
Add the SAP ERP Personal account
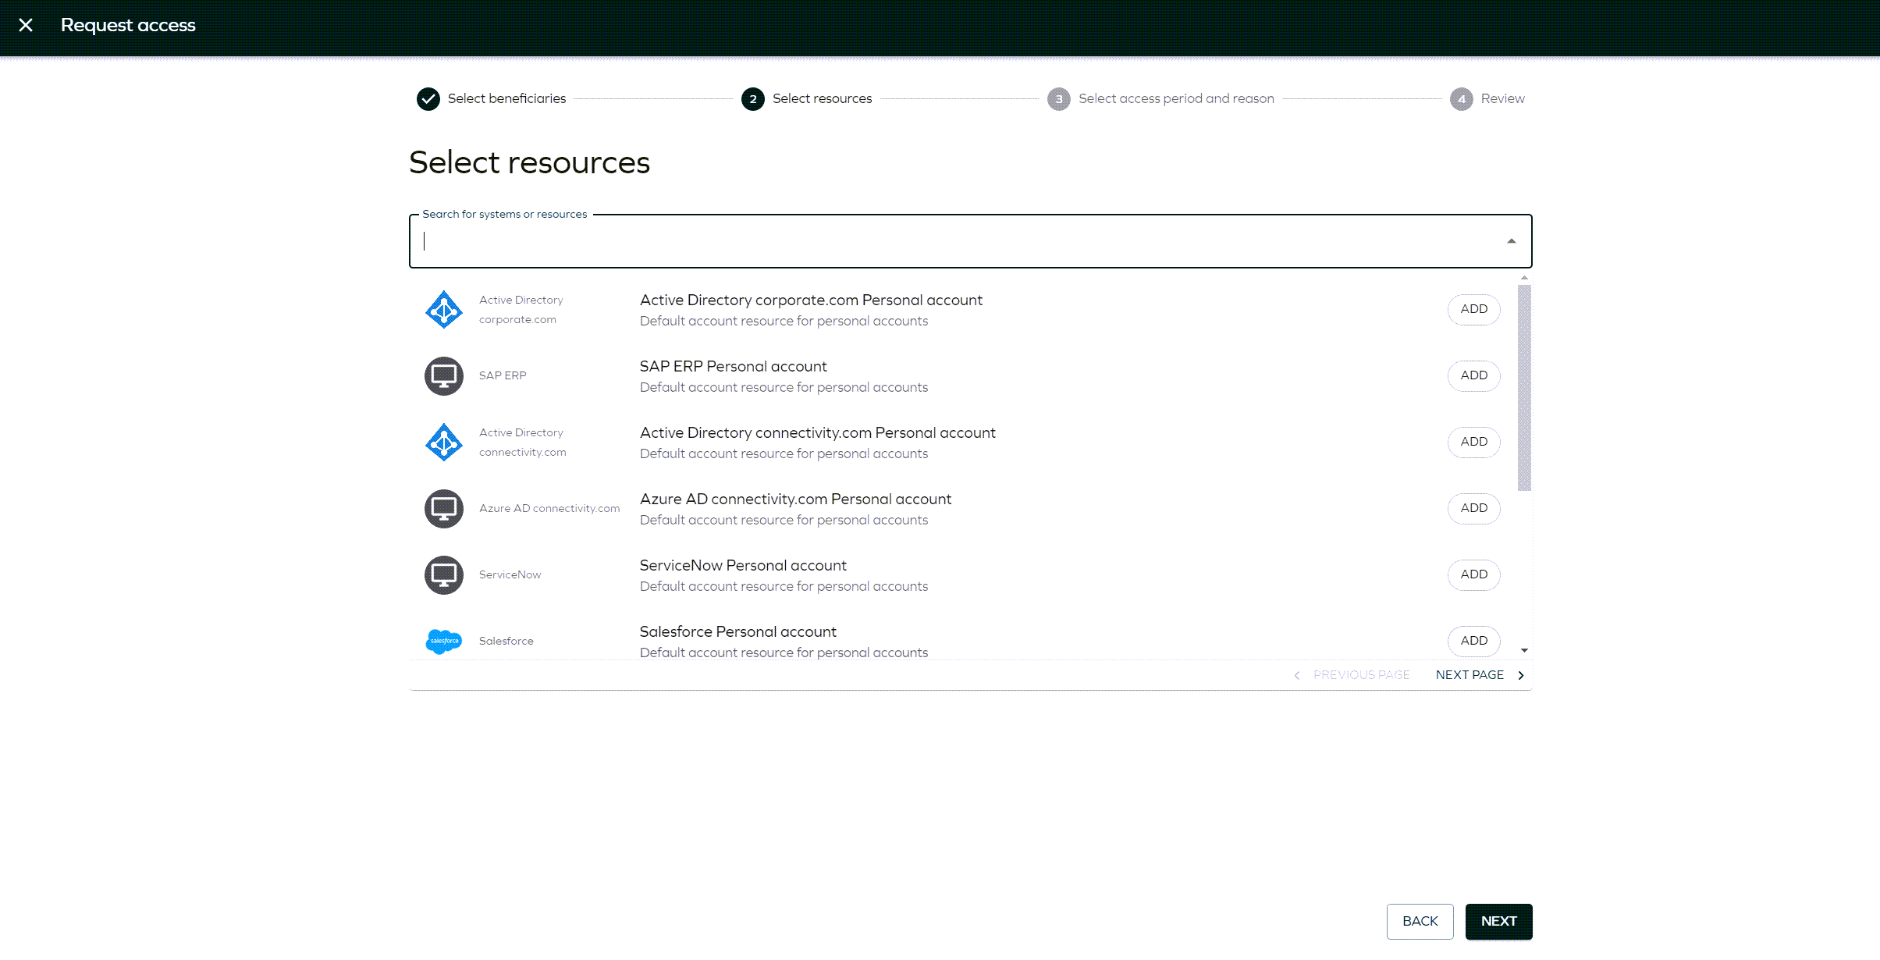pos(1473,375)
